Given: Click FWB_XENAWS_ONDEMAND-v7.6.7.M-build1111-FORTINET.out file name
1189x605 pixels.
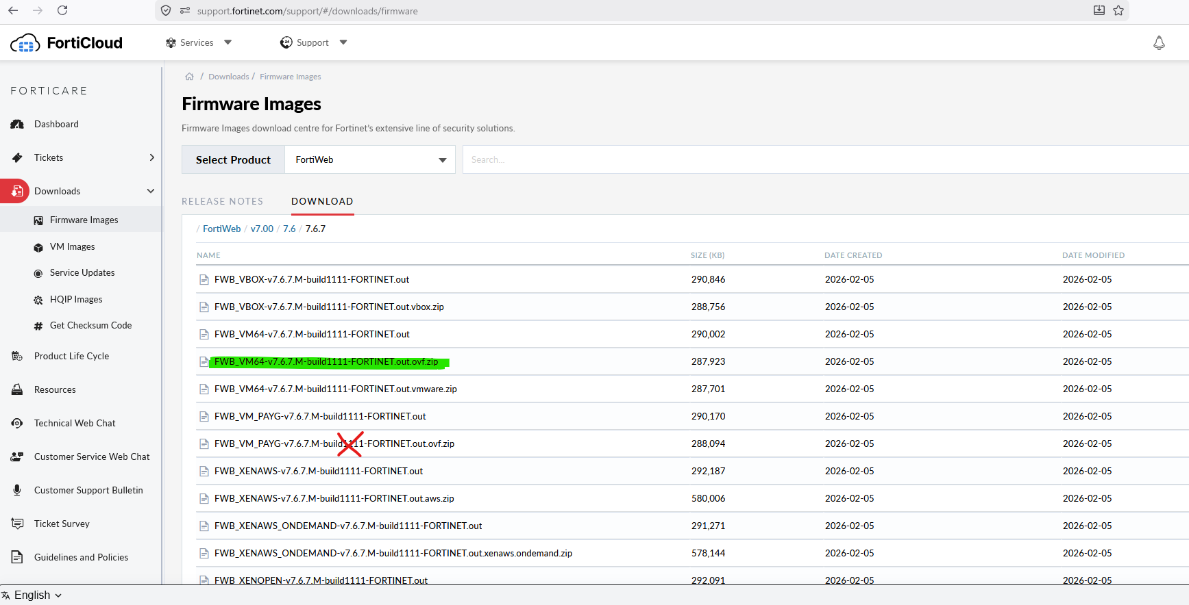Looking at the screenshot, I should [348, 526].
